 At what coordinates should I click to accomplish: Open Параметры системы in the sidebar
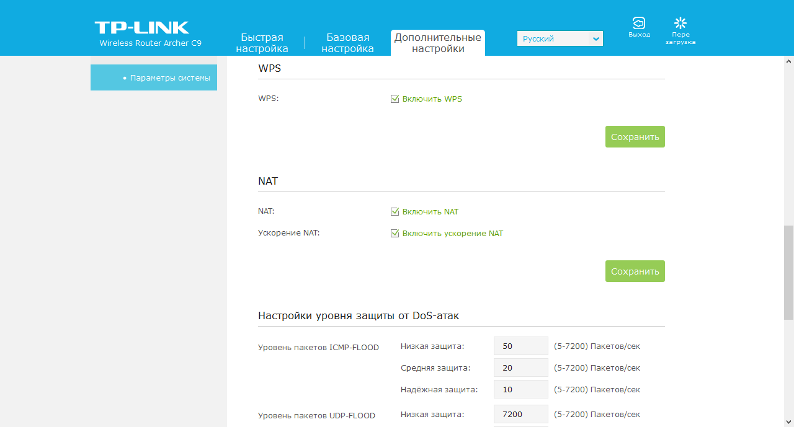click(154, 78)
